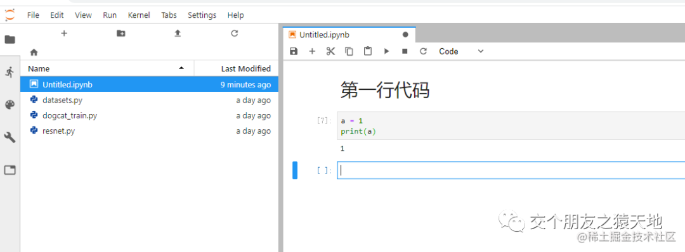Open the Settings menu
685x252 pixels.
coord(202,15)
